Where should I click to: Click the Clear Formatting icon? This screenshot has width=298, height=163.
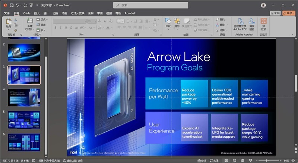pyautogui.click(x=111, y=21)
